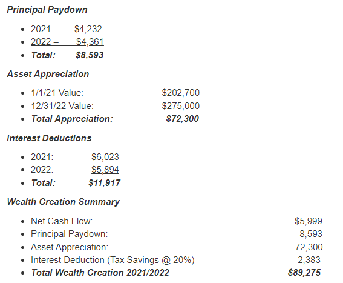
Task: Select Total Wealth Creation $89,275 figure
Action: pos(304,273)
